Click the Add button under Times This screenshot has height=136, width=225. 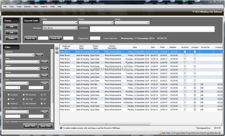(x=12, y=26)
